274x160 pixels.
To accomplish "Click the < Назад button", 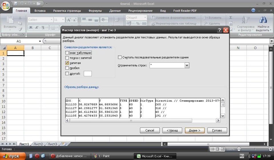I will (x=172, y=130).
